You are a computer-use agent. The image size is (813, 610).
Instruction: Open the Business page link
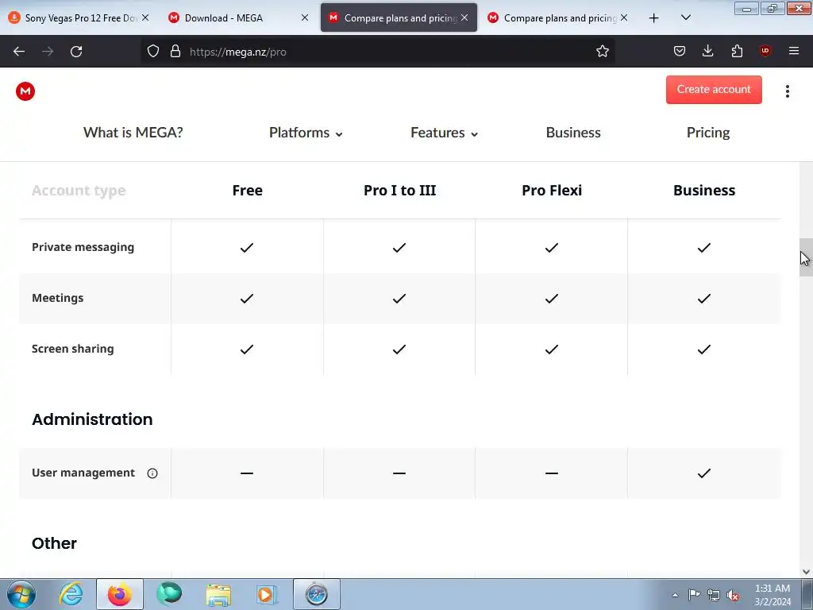click(x=573, y=133)
